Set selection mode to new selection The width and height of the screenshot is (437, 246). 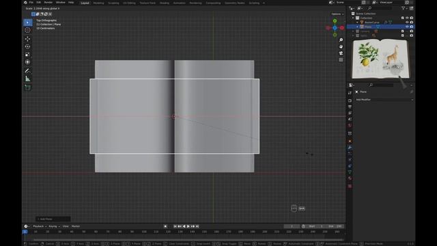coord(33,14)
